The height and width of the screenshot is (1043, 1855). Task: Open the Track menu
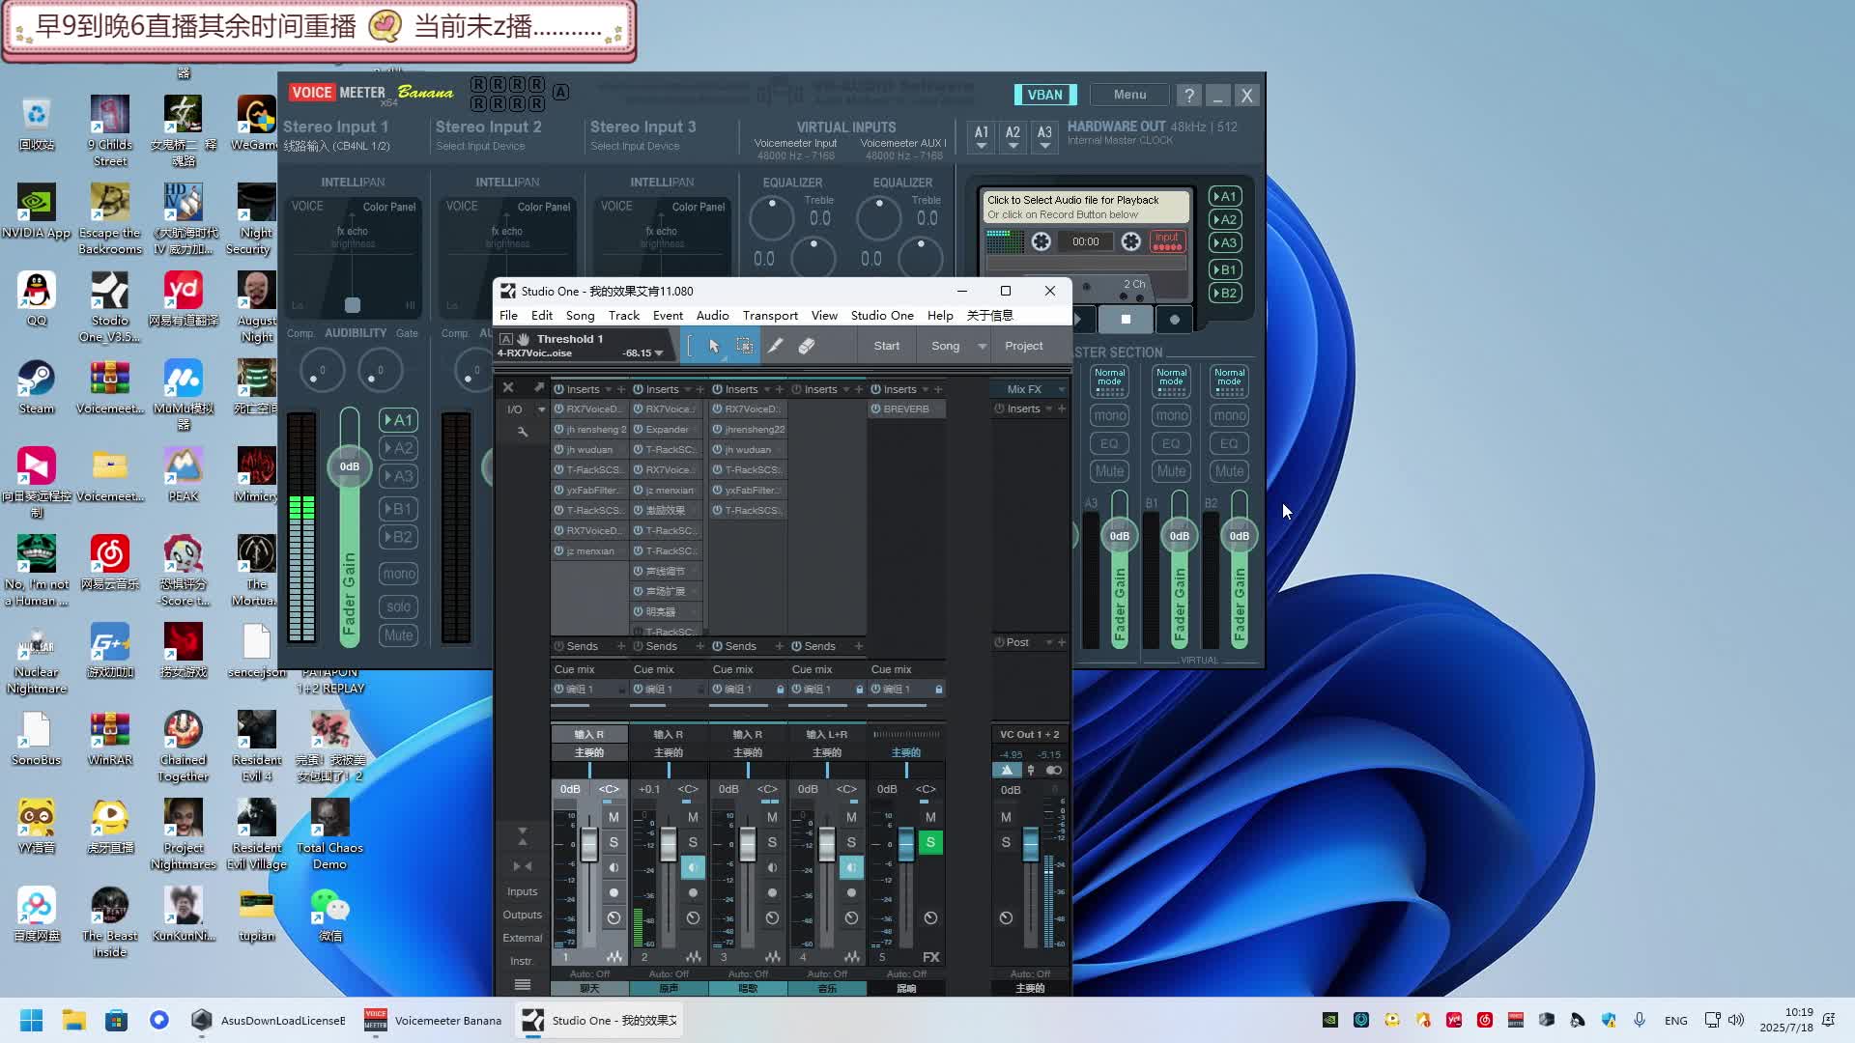624,316
